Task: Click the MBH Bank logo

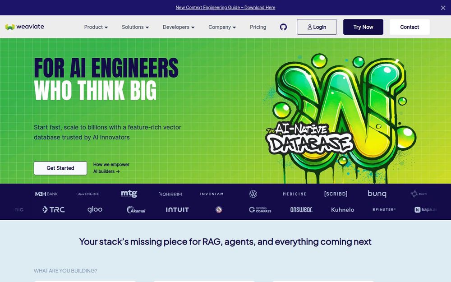Action: point(46,194)
